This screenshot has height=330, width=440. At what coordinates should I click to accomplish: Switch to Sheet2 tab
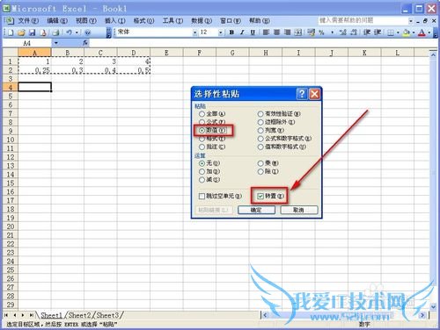(x=79, y=315)
